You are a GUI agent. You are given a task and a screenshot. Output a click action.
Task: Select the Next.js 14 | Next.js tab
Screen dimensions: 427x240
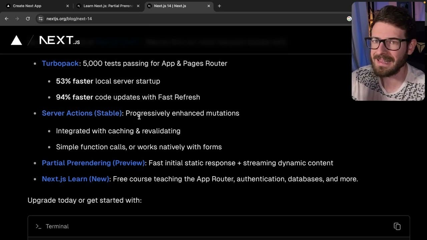point(179,6)
